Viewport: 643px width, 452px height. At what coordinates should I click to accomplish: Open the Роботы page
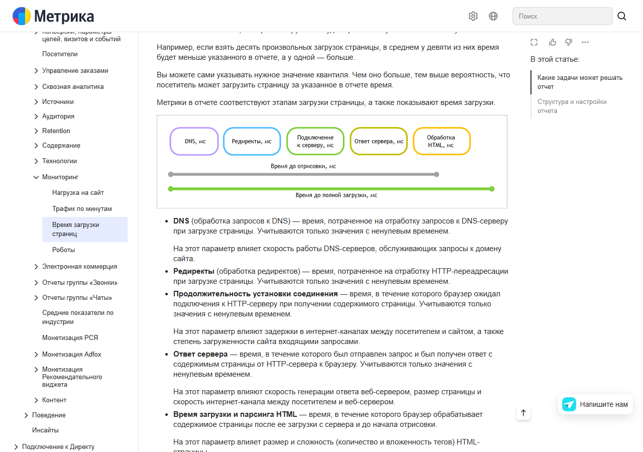click(x=63, y=250)
